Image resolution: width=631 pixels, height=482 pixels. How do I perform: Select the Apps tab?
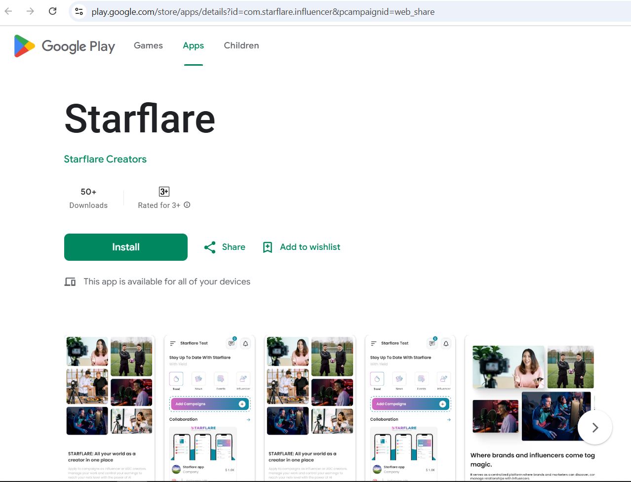[193, 45]
